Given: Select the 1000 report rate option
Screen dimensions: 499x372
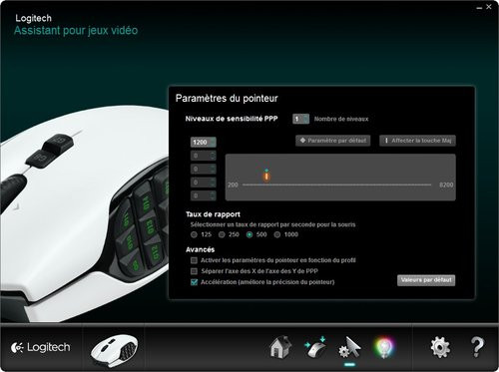Looking at the screenshot, I should click(277, 234).
